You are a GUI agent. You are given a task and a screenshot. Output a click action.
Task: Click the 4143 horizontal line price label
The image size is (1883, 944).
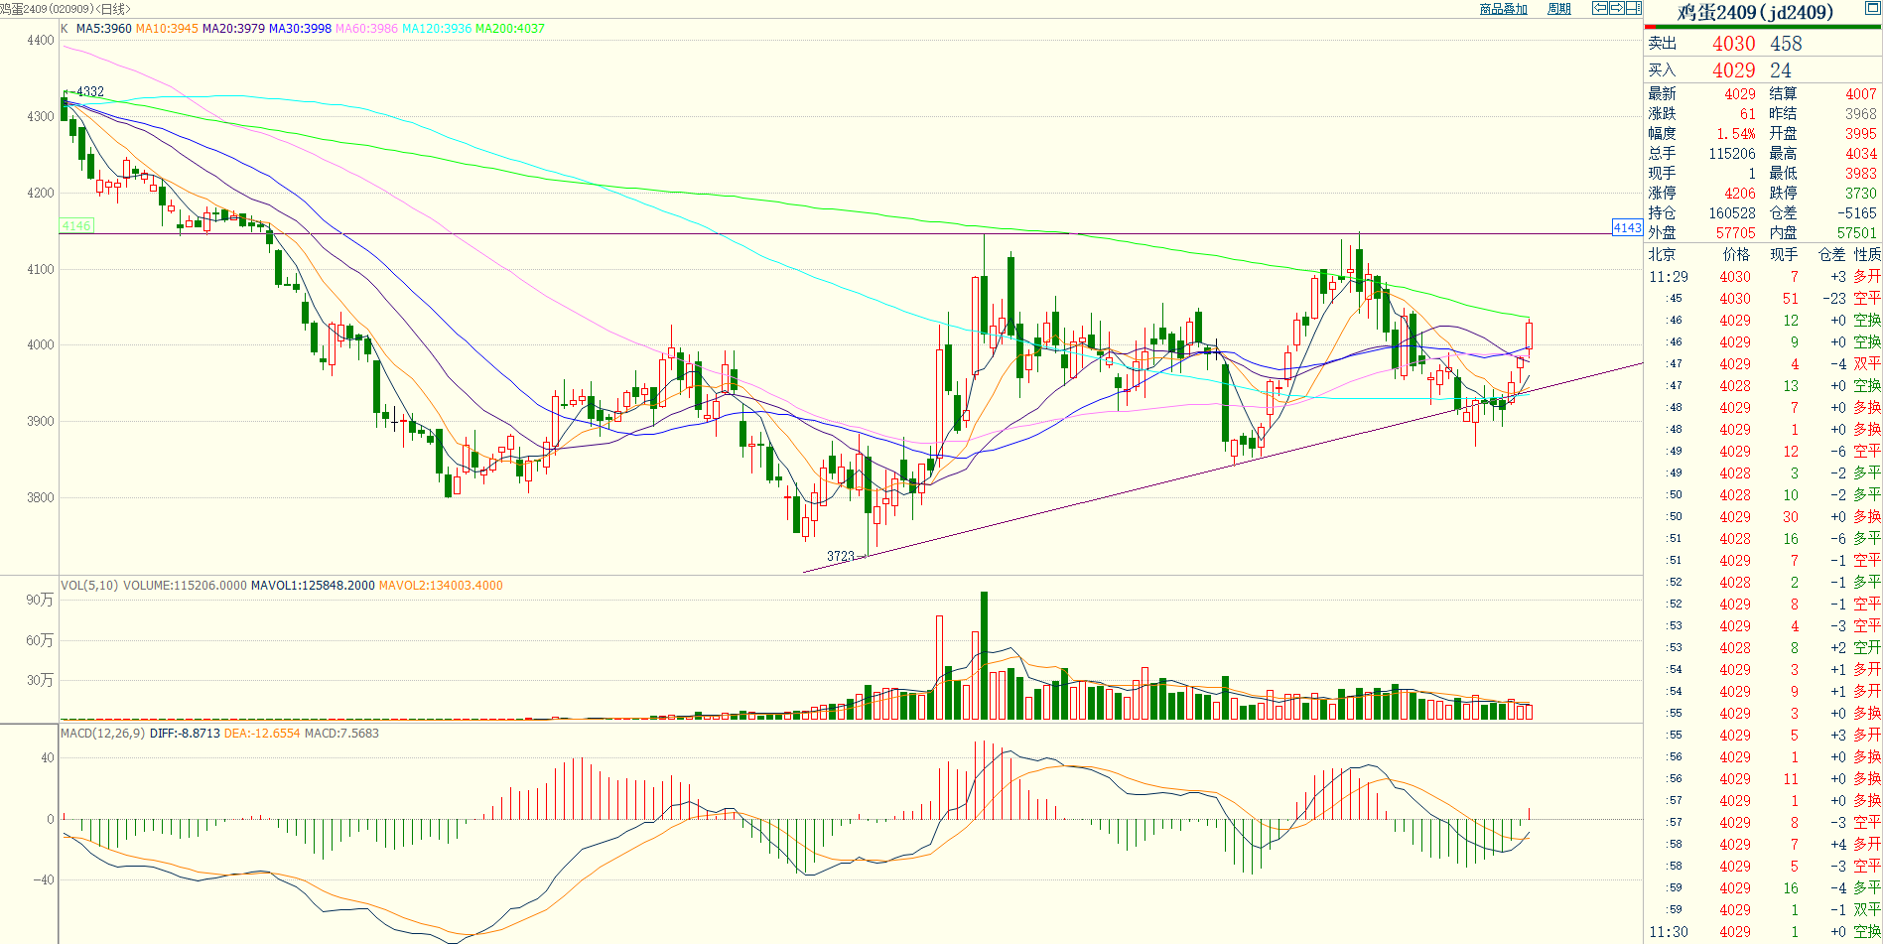coord(1627,228)
